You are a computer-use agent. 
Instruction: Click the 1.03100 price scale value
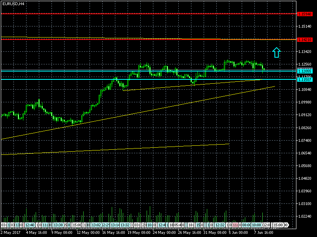point(305,204)
